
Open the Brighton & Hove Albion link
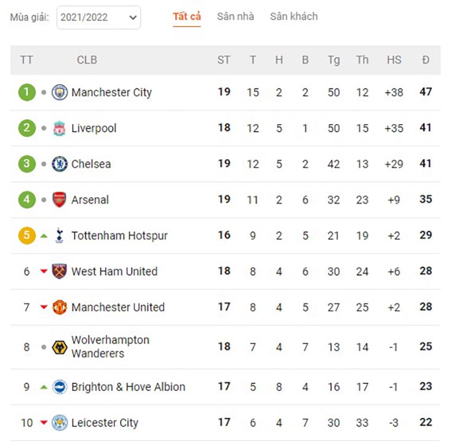click(x=129, y=387)
